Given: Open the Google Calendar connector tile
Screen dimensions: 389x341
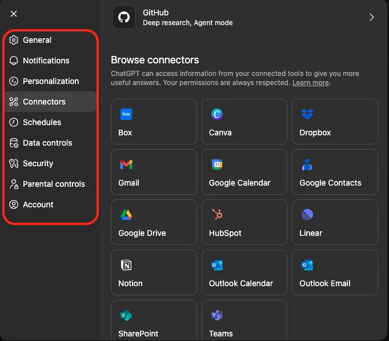Looking at the screenshot, I should [x=244, y=172].
